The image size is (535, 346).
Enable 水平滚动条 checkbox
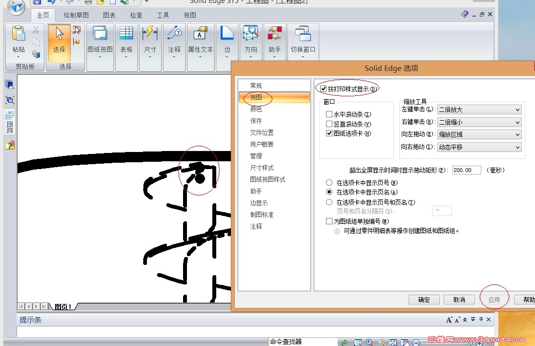tap(329, 114)
